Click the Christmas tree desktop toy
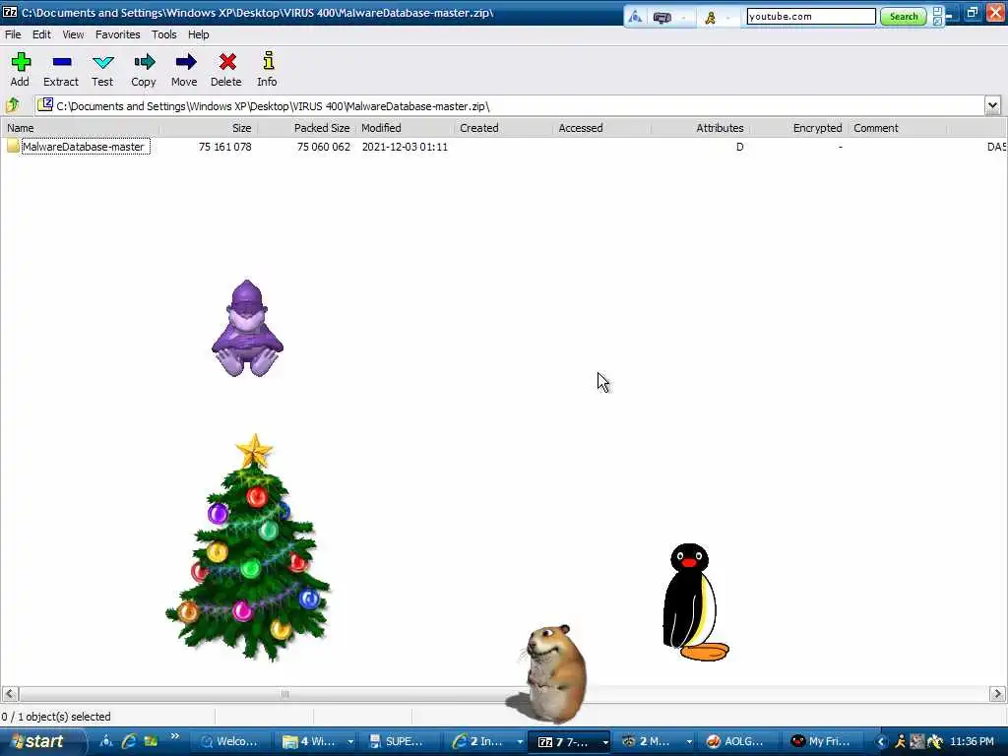The image size is (1008, 756). coord(248,547)
